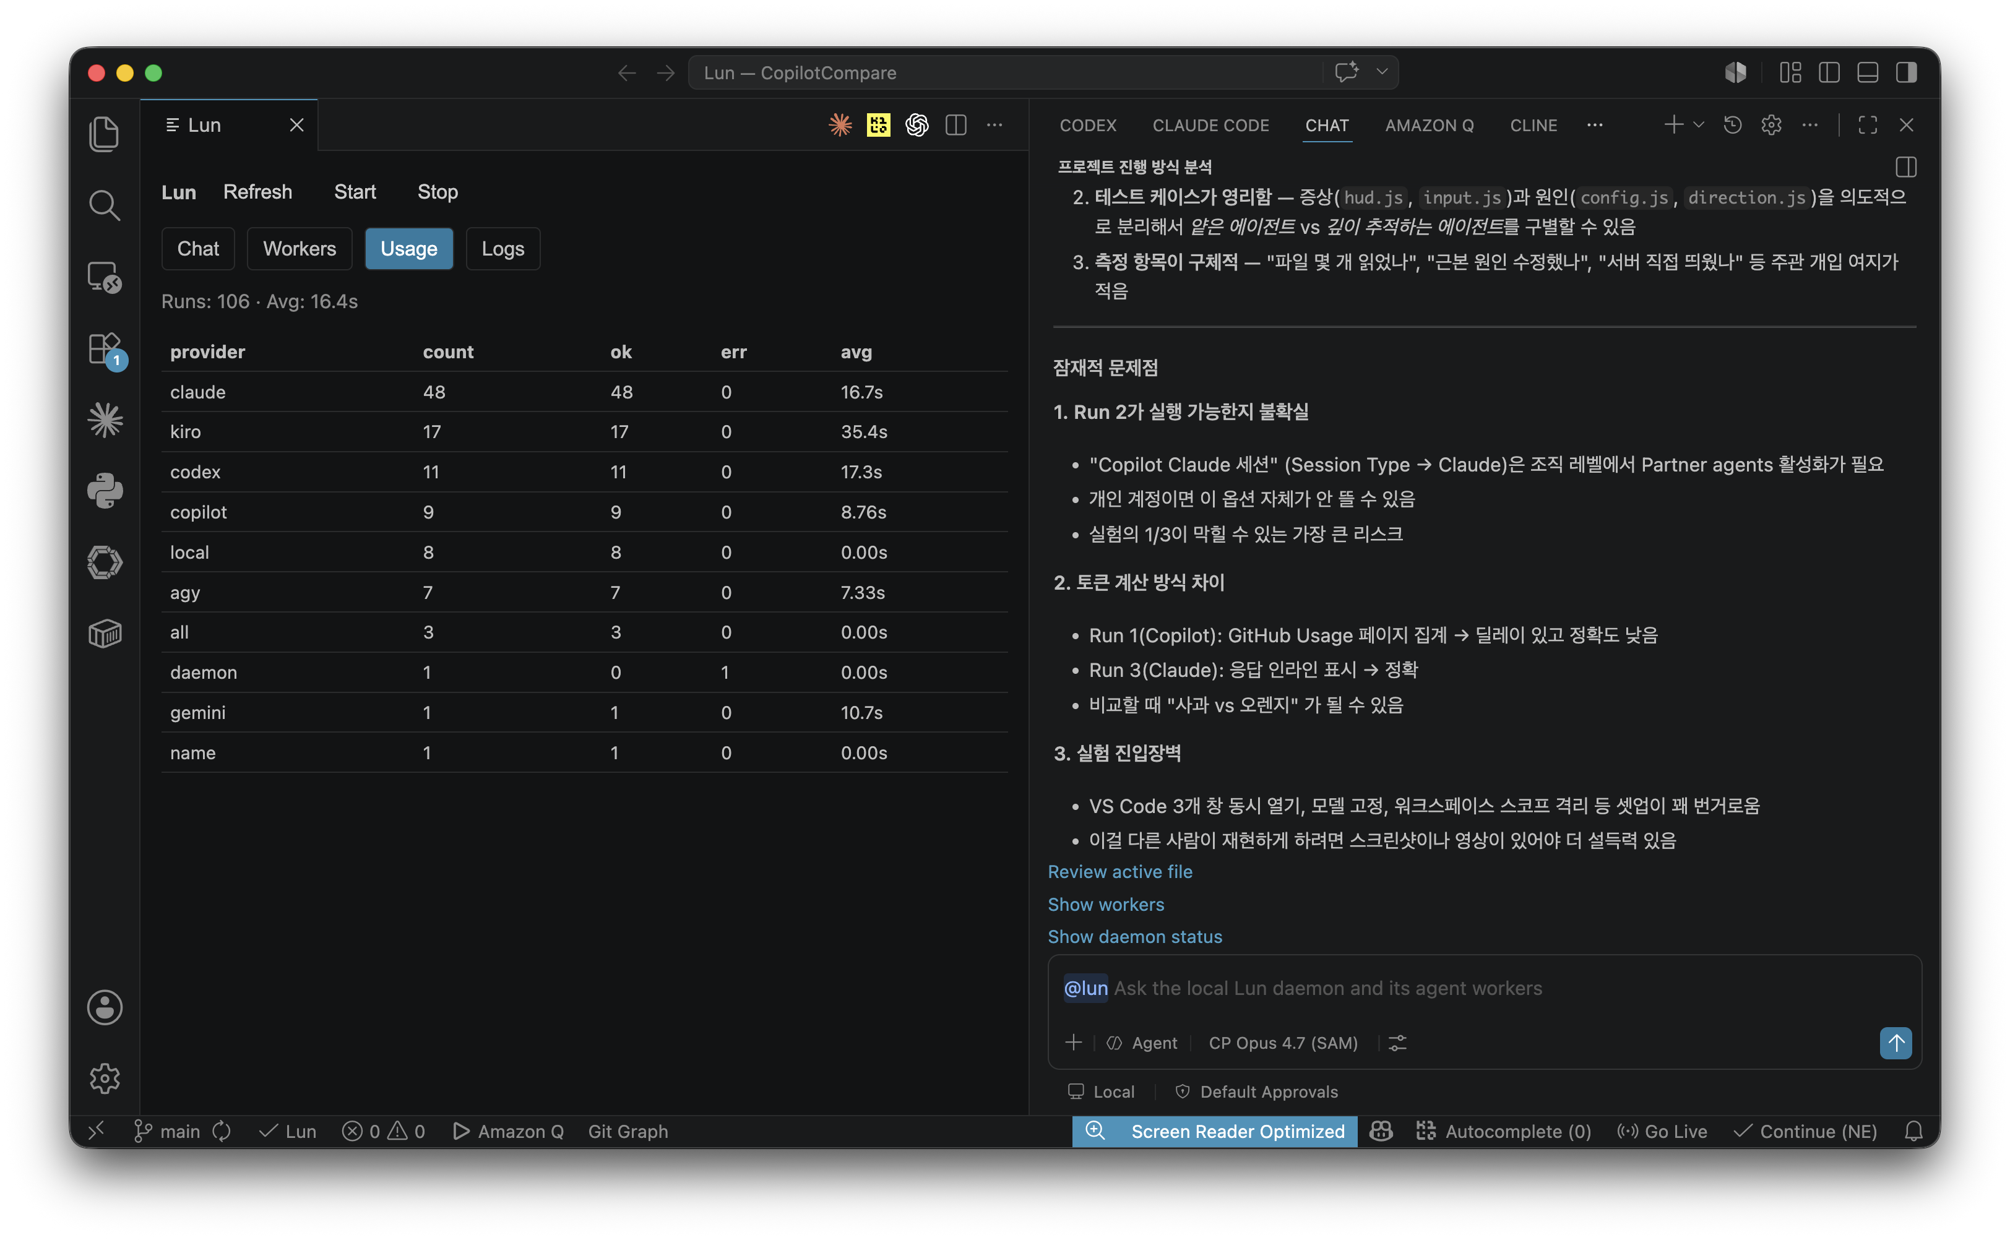
Task: Click the Start button in Lun
Action: pyautogui.click(x=355, y=192)
